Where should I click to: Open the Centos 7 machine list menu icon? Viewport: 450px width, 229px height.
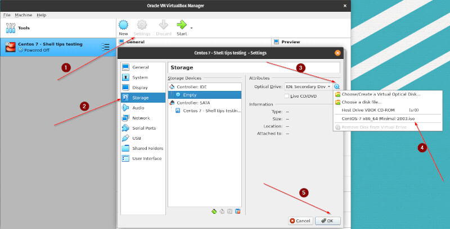point(106,47)
